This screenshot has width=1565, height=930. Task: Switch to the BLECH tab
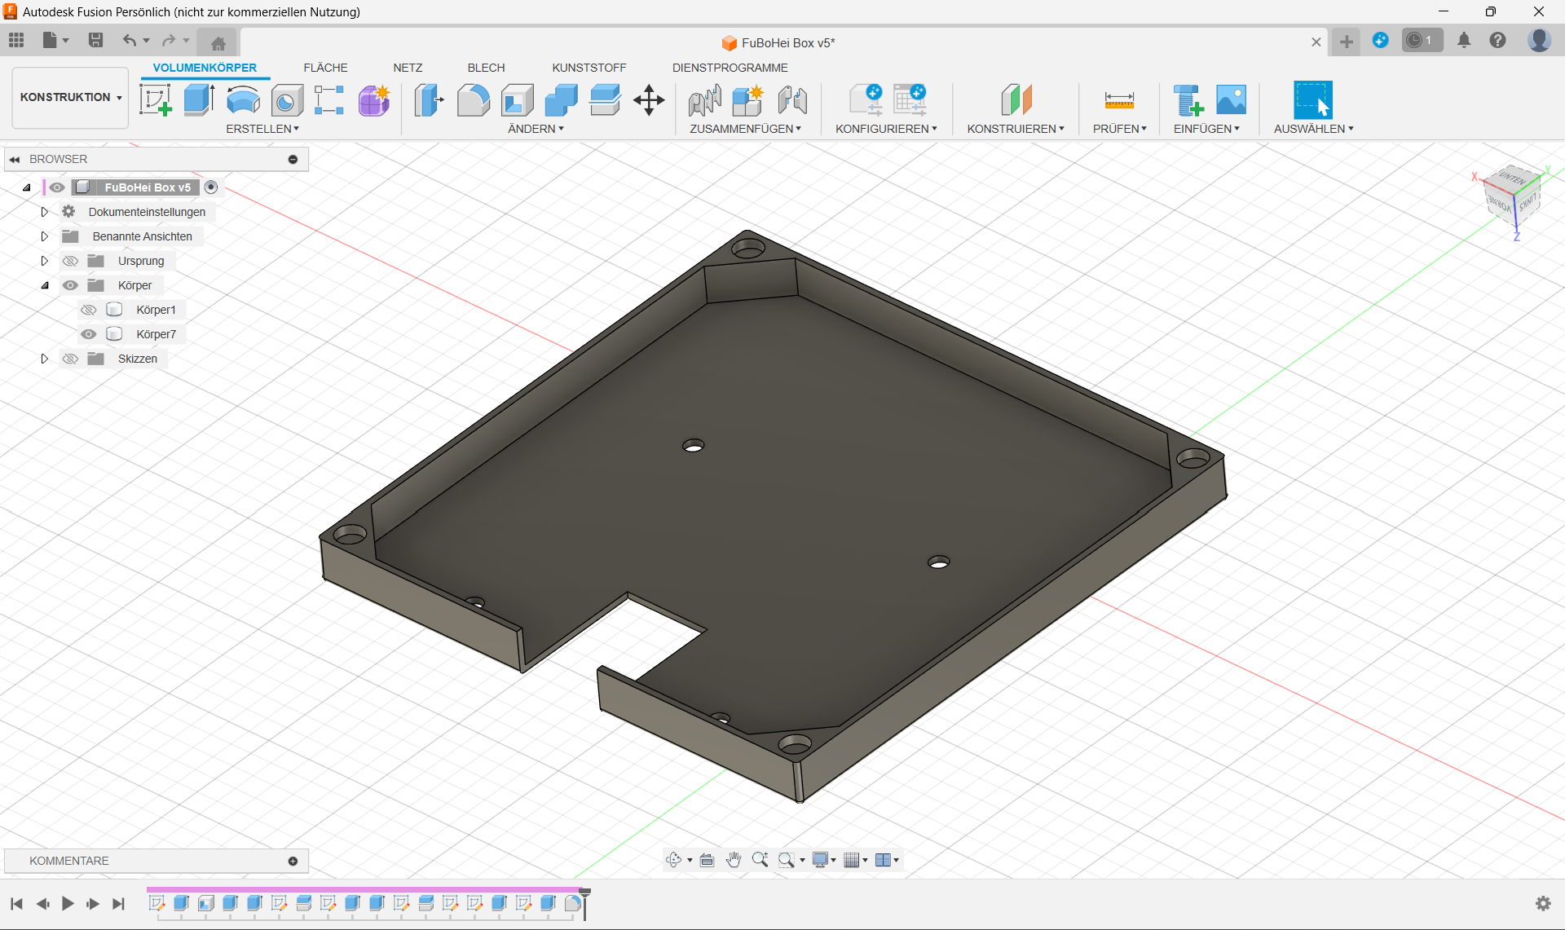pyautogui.click(x=486, y=68)
